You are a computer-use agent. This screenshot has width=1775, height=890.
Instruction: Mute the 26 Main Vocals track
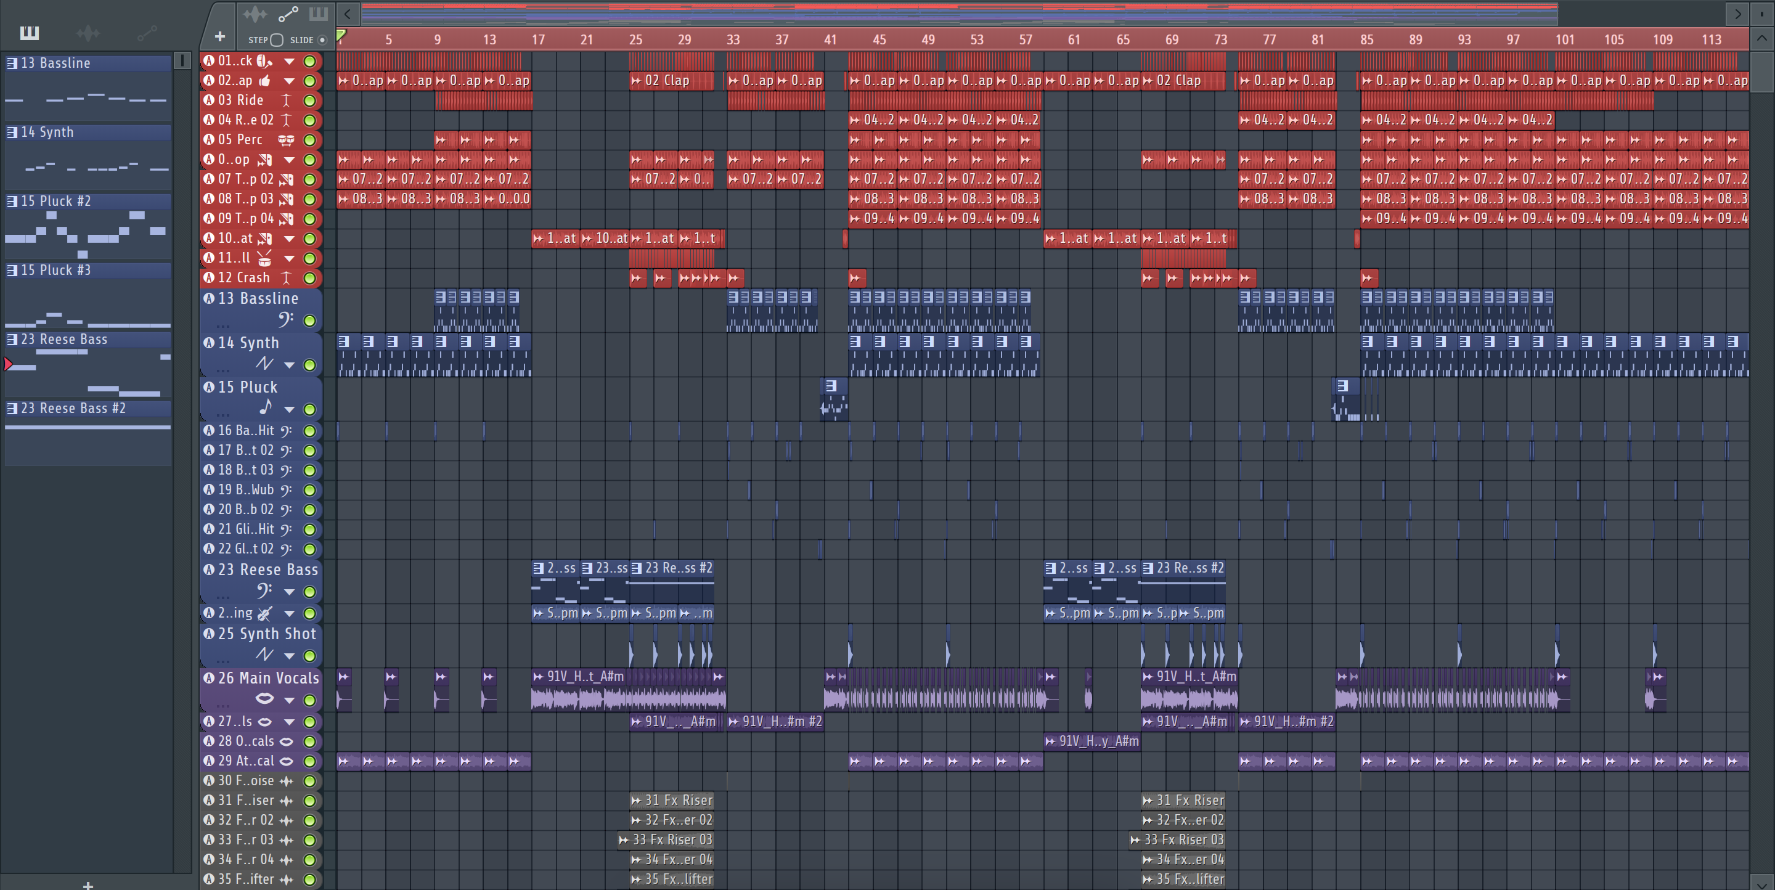310,701
